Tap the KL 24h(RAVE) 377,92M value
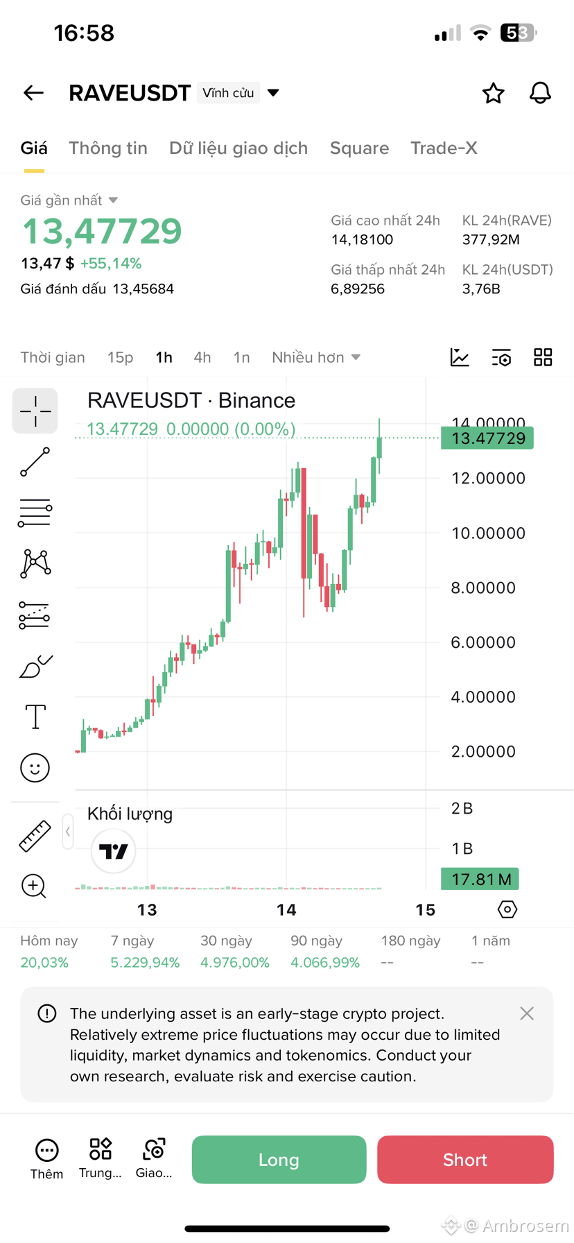 point(491,240)
